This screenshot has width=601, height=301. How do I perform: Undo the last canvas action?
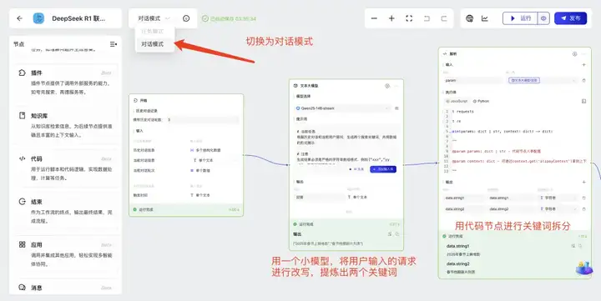427,18
